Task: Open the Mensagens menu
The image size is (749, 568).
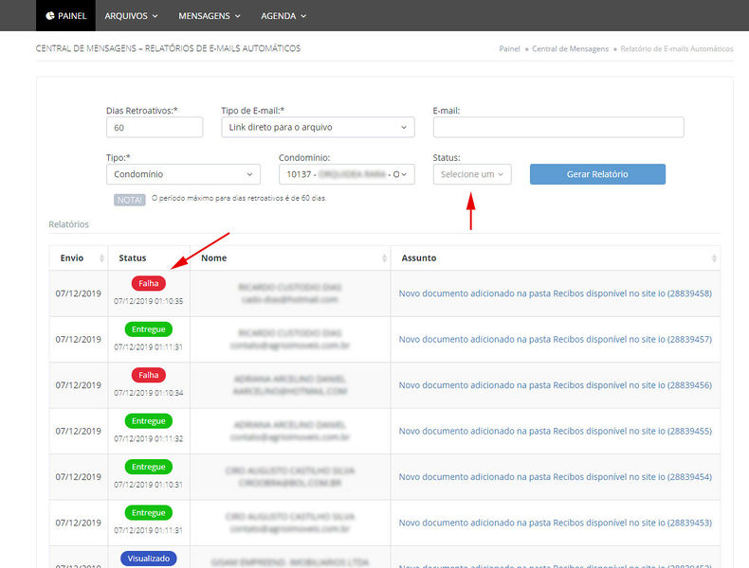Action: tap(210, 16)
